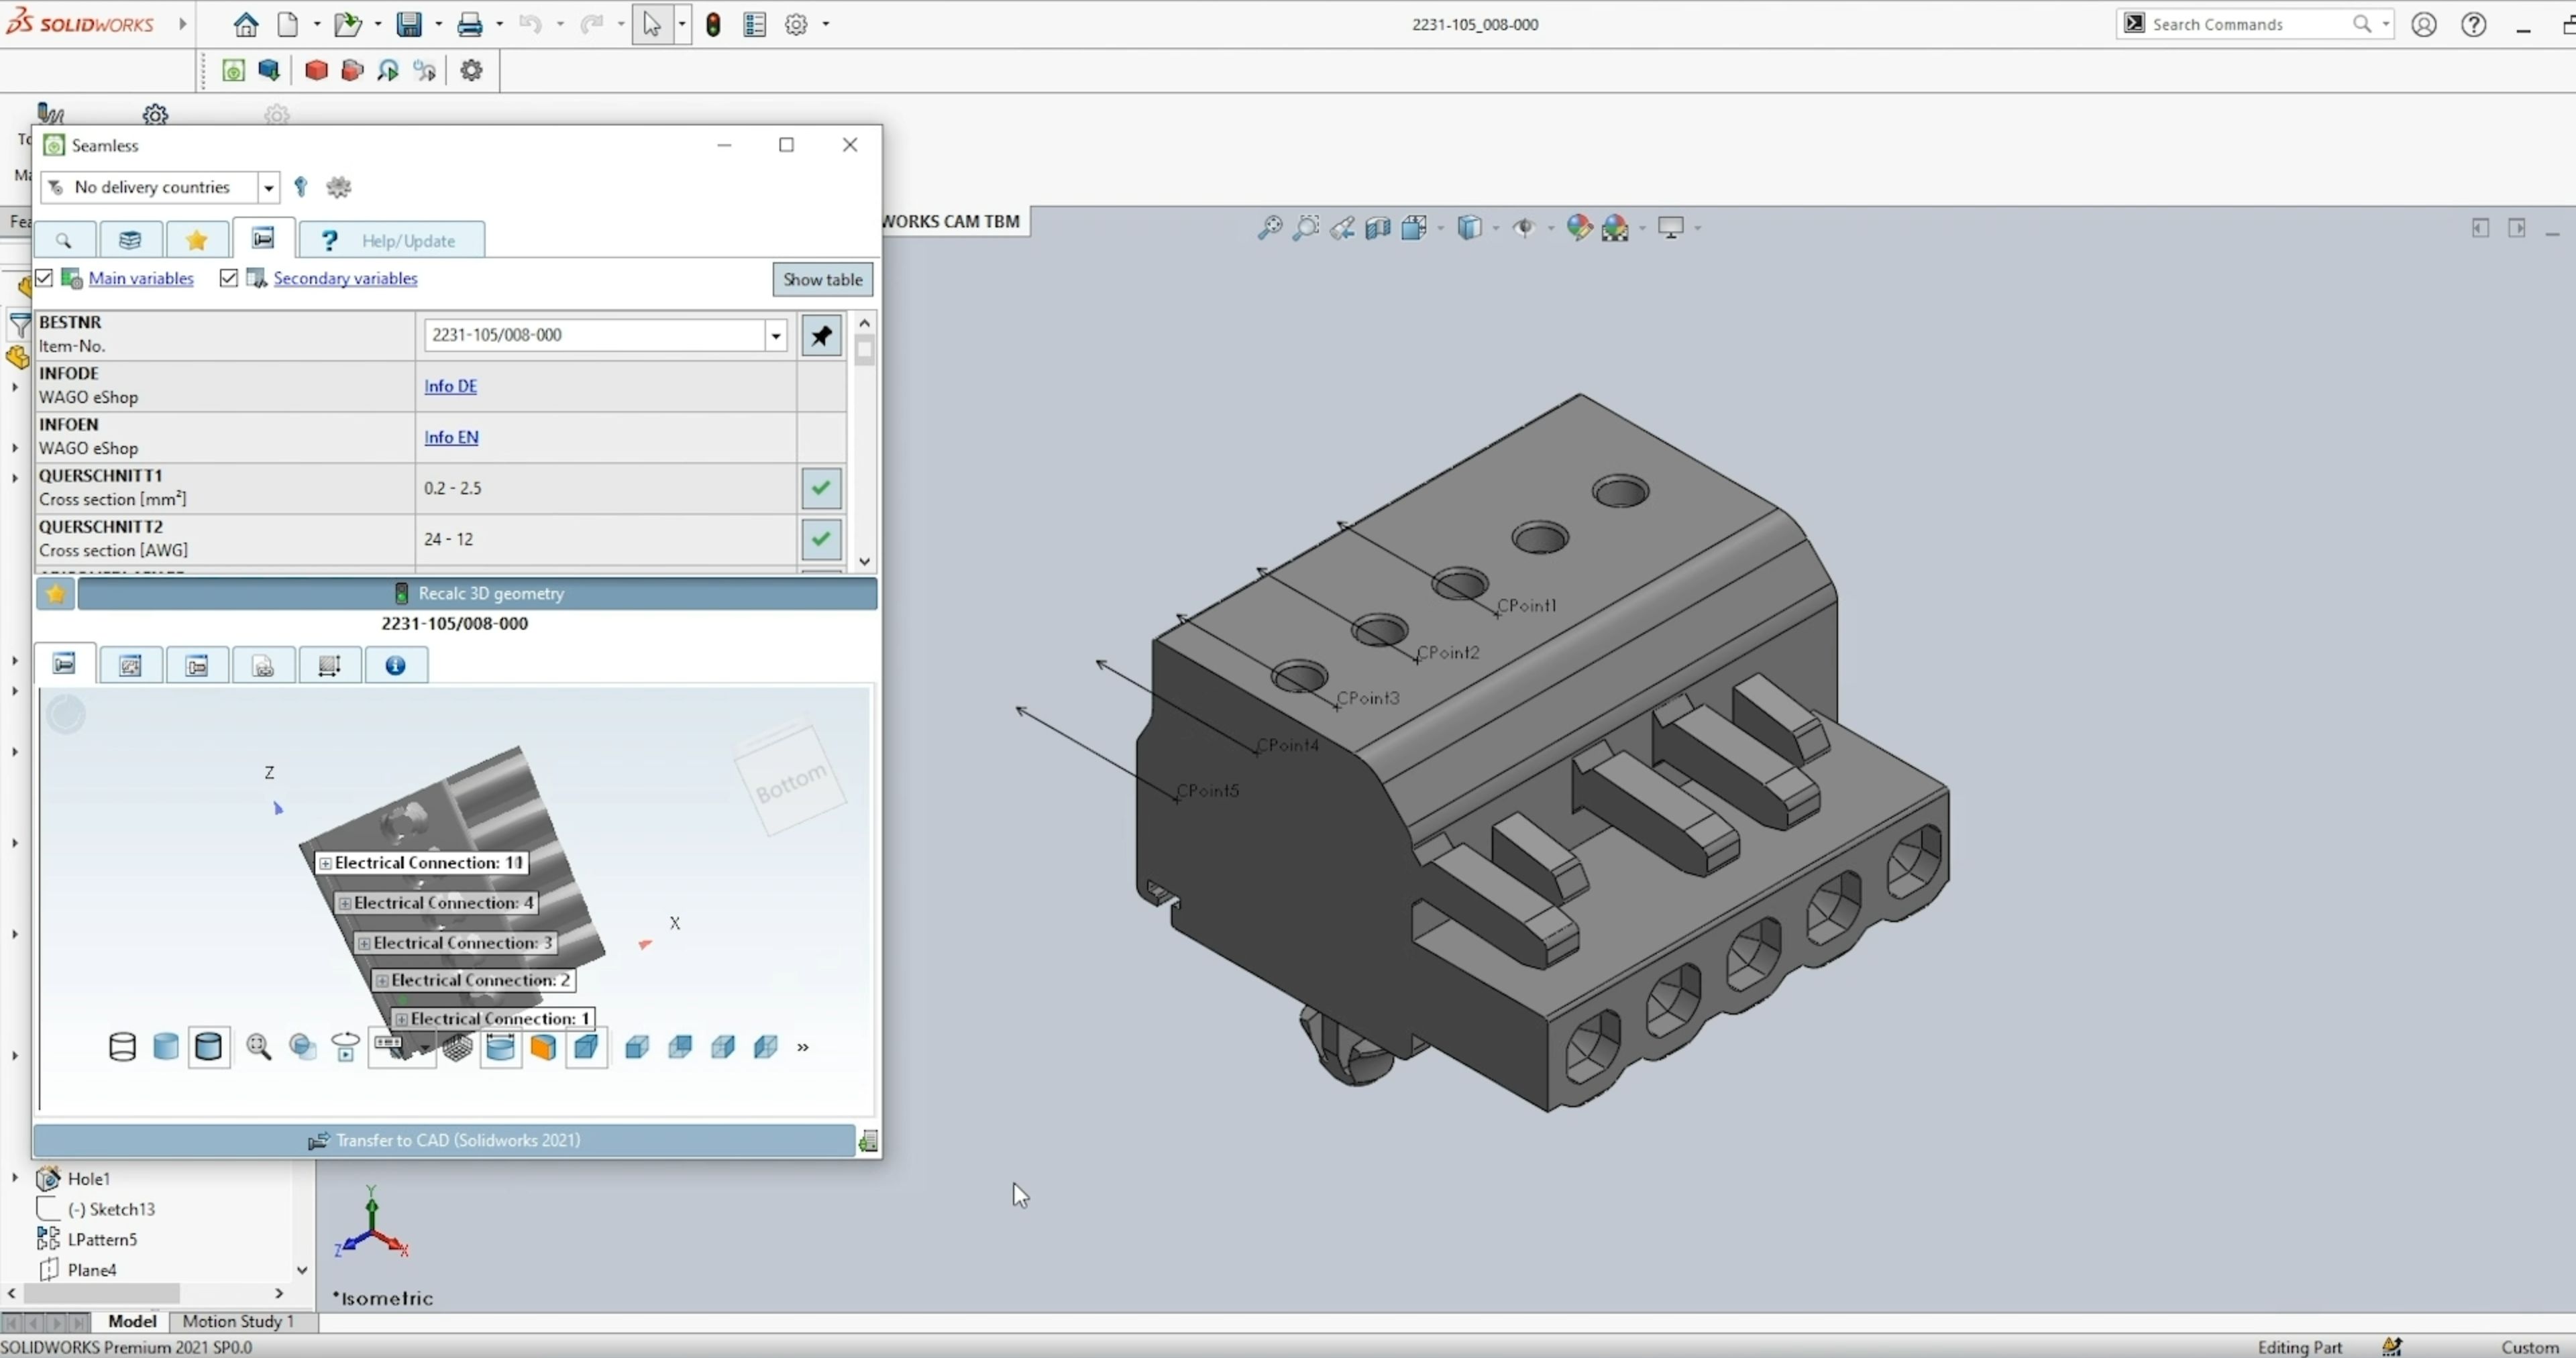The height and width of the screenshot is (1358, 2576).
Task: Click the SolidWorks Home icon
Action: point(245,24)
